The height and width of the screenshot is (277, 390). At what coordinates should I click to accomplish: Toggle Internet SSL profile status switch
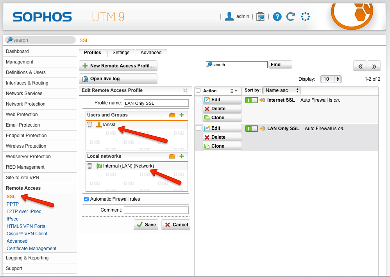coord(251,100)
